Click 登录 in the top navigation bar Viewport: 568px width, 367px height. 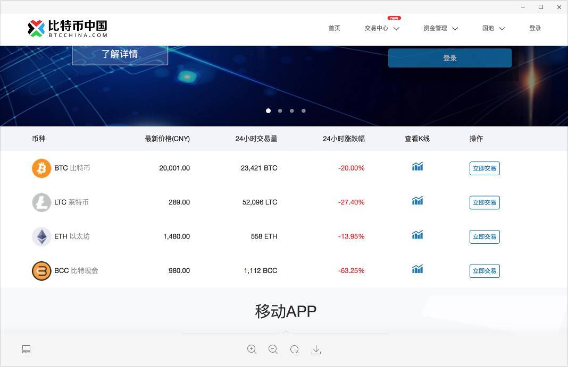pyautogui.click(x=535, y=28)
